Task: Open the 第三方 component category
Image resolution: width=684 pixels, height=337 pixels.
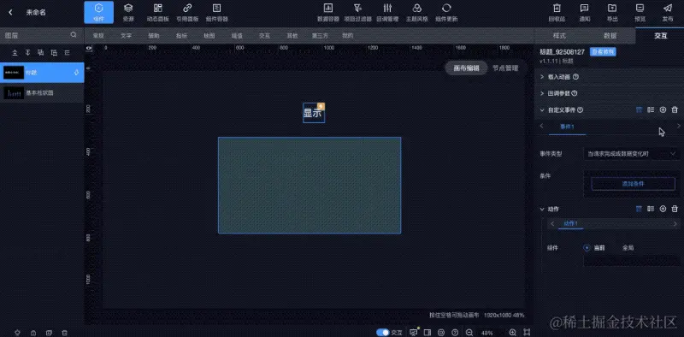Action: 320,36
